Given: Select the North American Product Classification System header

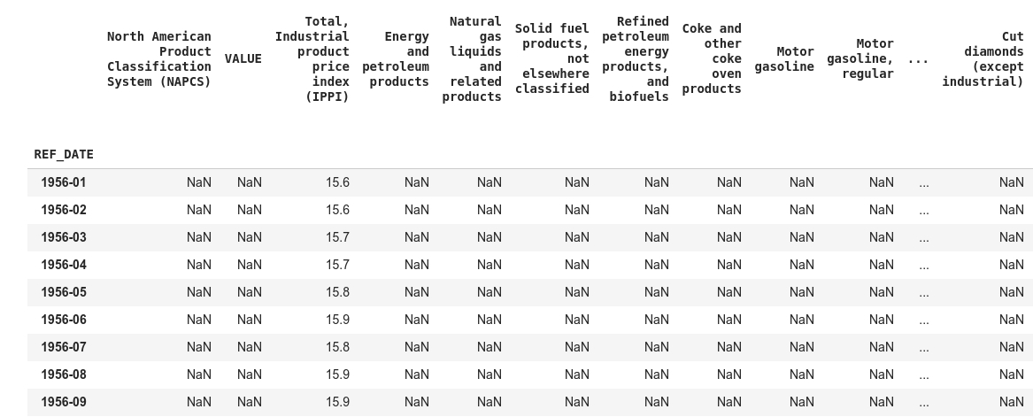Looking at the screenshot, I should point(159,59).
